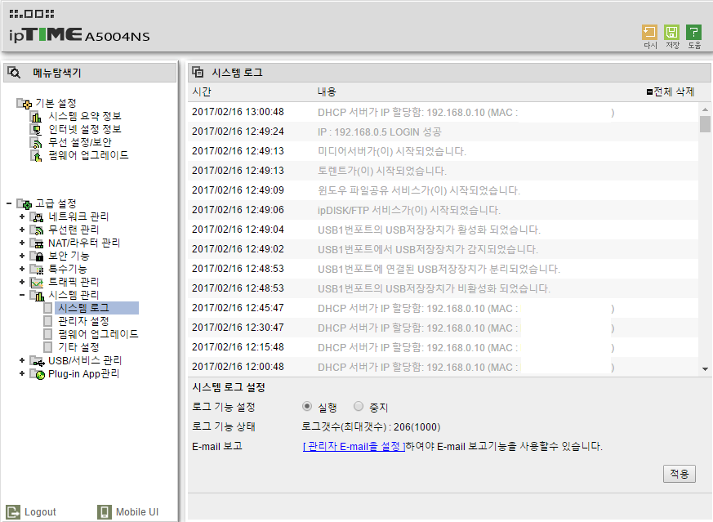Select the 중지 radio button
Screen dimensions: 713x522
pos(359,406)
